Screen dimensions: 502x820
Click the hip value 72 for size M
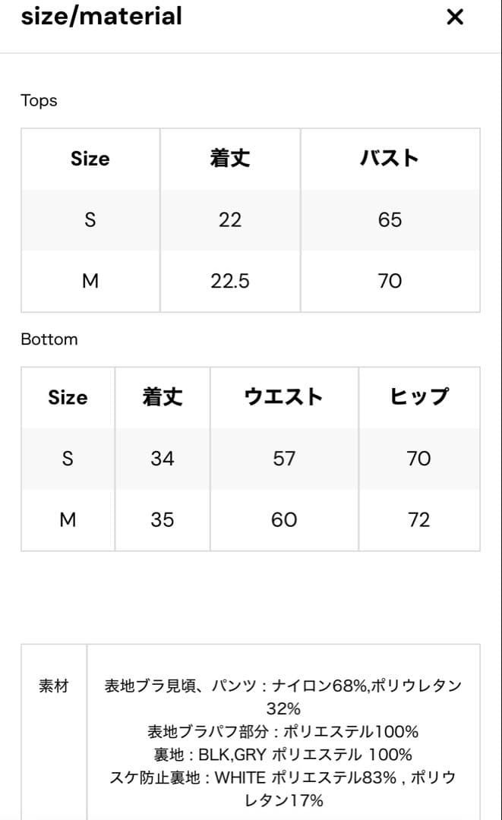[x=419, y=519]
